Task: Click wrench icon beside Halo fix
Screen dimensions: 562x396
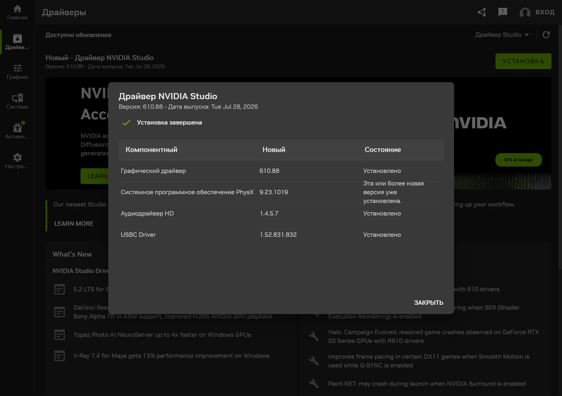Action: tap(314, 336)
